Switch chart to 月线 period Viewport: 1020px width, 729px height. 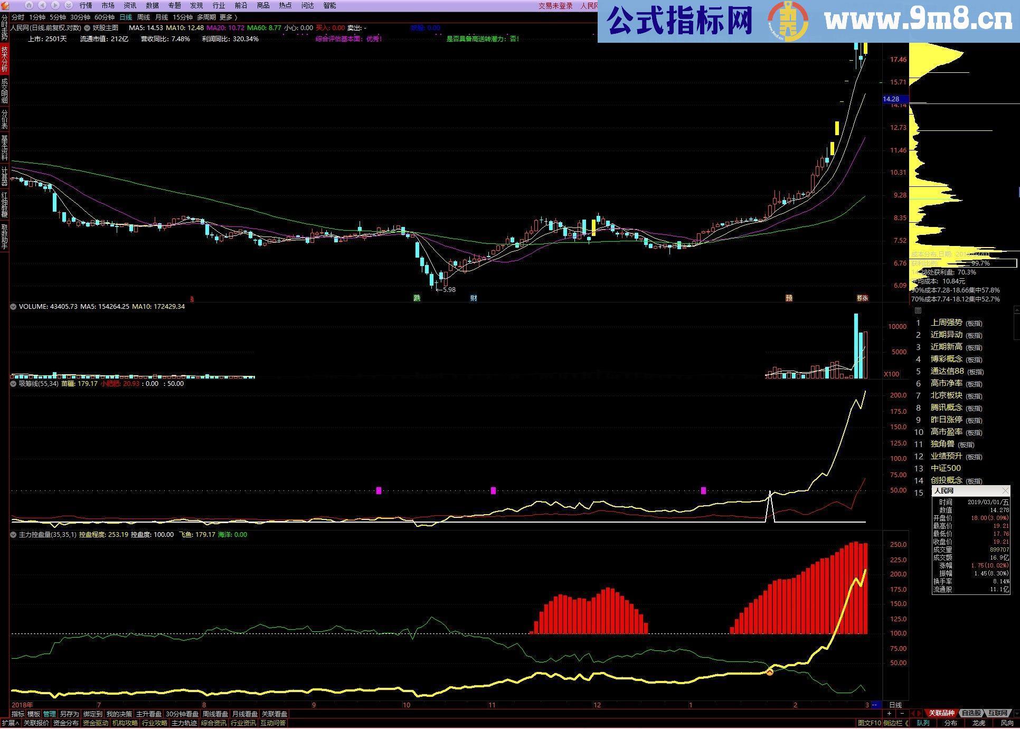tap(161, 17)
